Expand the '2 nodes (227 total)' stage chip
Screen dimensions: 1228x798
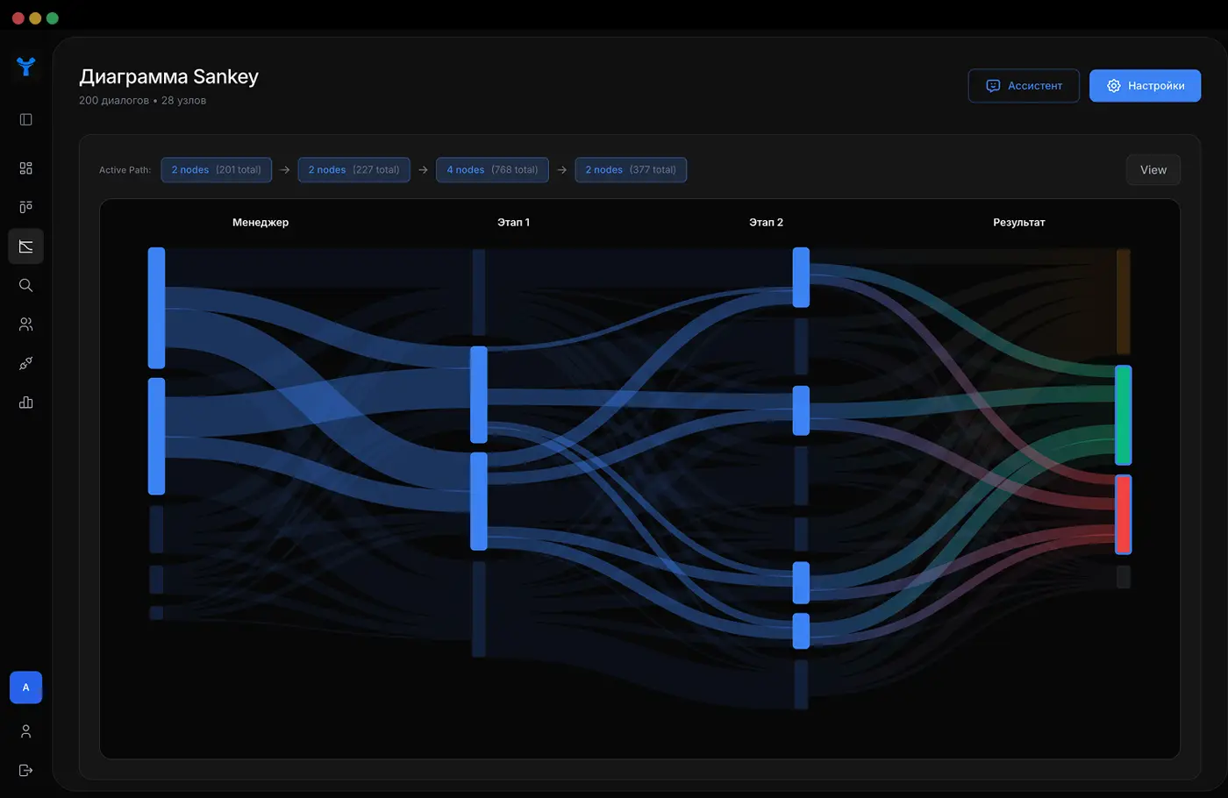coord(353,169)
